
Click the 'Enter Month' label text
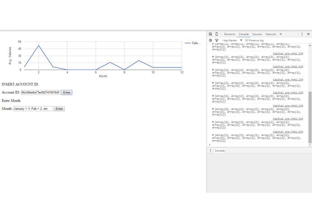pos(11,101)
